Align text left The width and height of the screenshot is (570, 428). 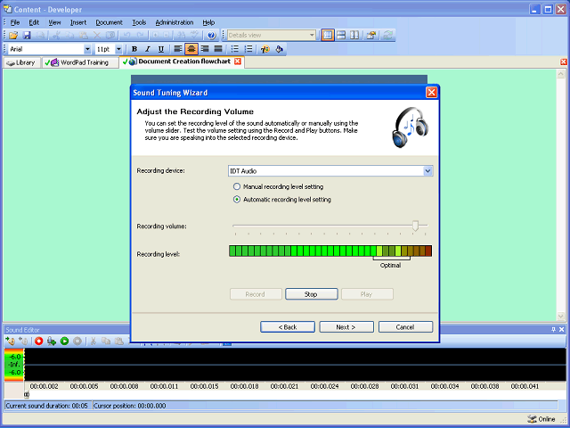178,49
